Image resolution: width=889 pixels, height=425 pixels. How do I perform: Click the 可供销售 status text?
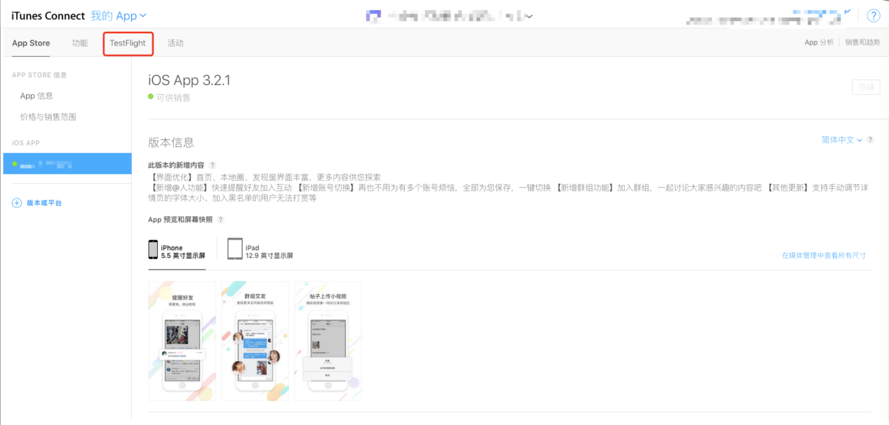(173, 98)
